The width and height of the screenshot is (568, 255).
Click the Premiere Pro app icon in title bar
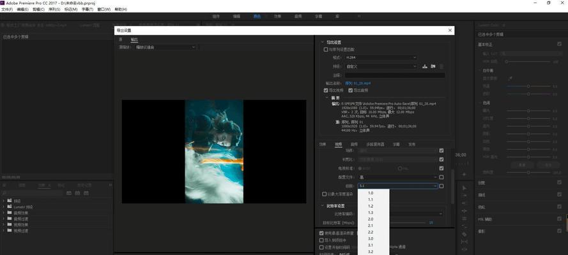[x=3, y=3]
